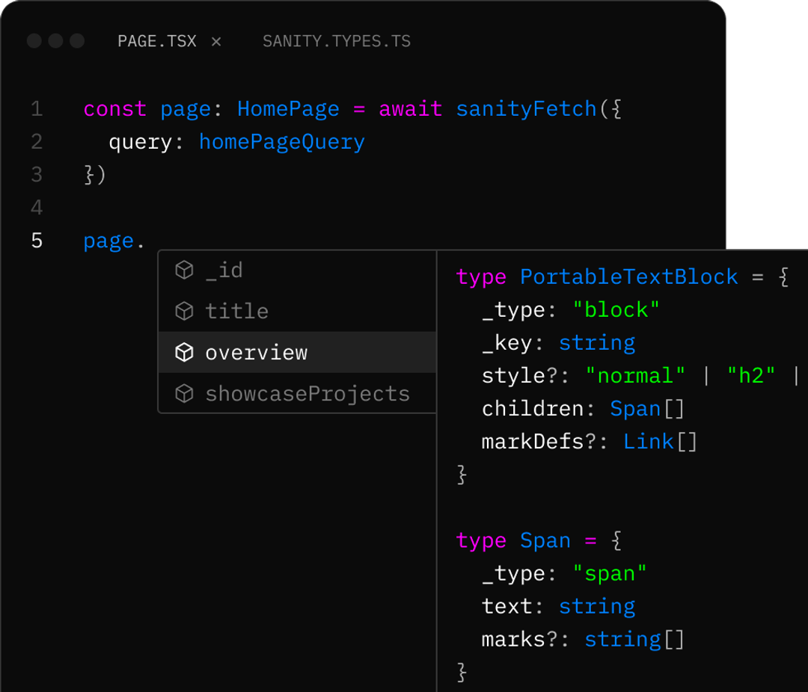The height and width of the screenshot is (692, 808).
Task: Click the red traffic-light window dot
Action: [x=34, y=41]
